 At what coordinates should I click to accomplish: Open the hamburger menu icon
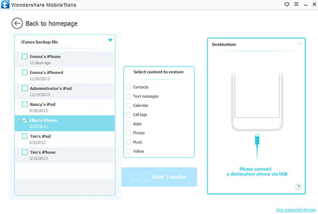[x=296, y=4]
